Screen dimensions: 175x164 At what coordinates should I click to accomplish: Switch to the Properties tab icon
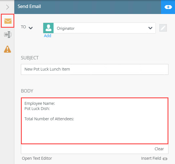pos(8,35)
